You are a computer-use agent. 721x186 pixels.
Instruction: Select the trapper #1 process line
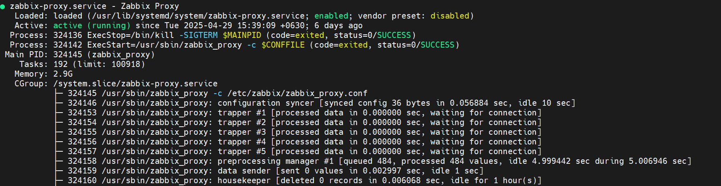305,113
